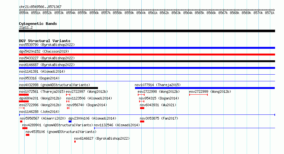
Task: Open the nsv1141391 (Alsmadi2014) variant
Action: pos(42,71)
